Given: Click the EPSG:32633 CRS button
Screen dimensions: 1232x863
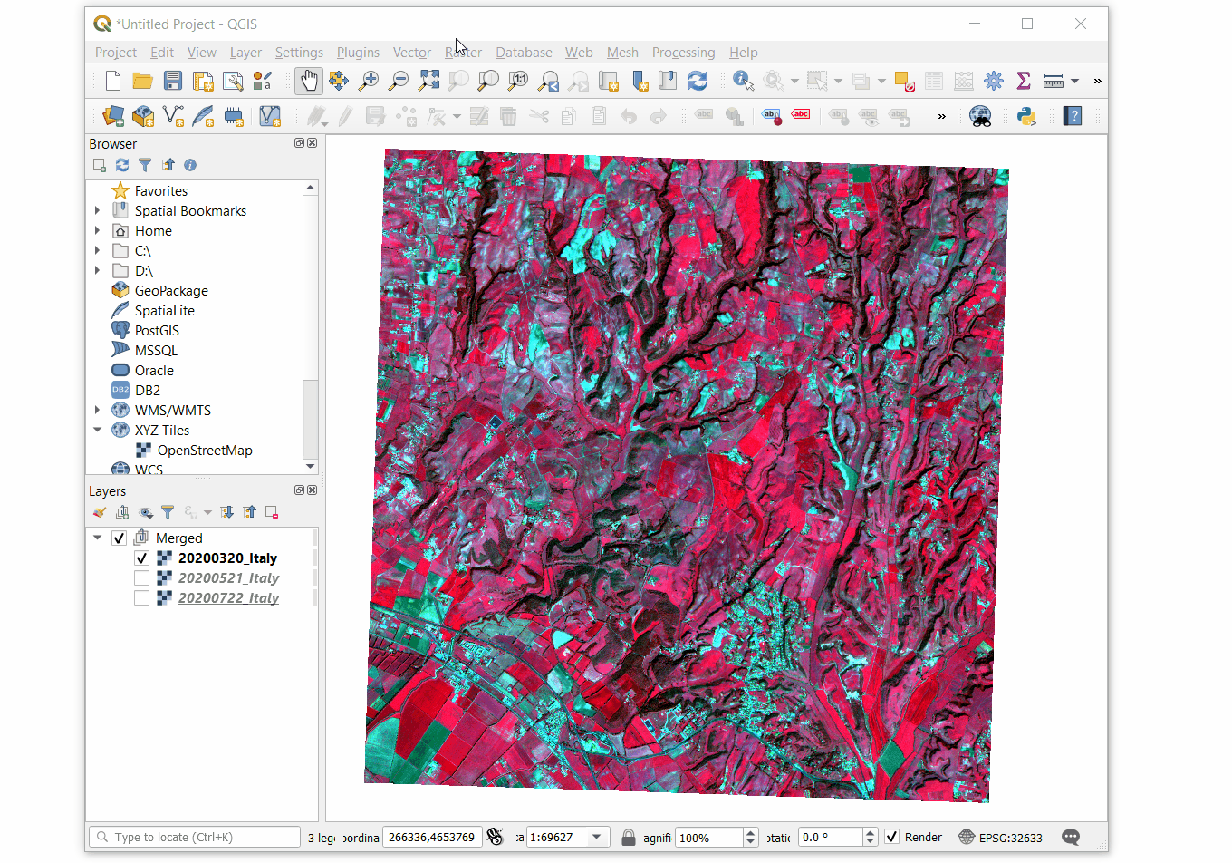Looking at the screenshot, I should 1000,838.
